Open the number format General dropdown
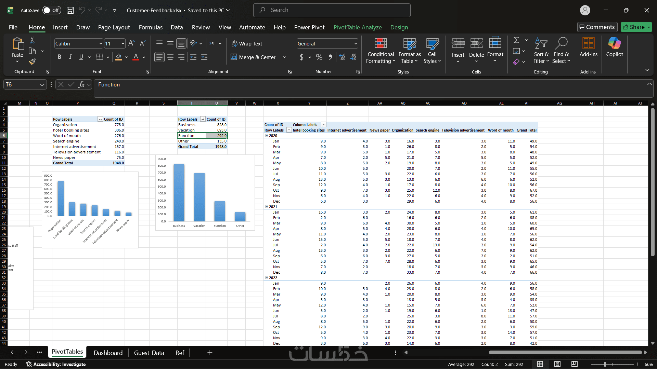 tap(356, 43)
